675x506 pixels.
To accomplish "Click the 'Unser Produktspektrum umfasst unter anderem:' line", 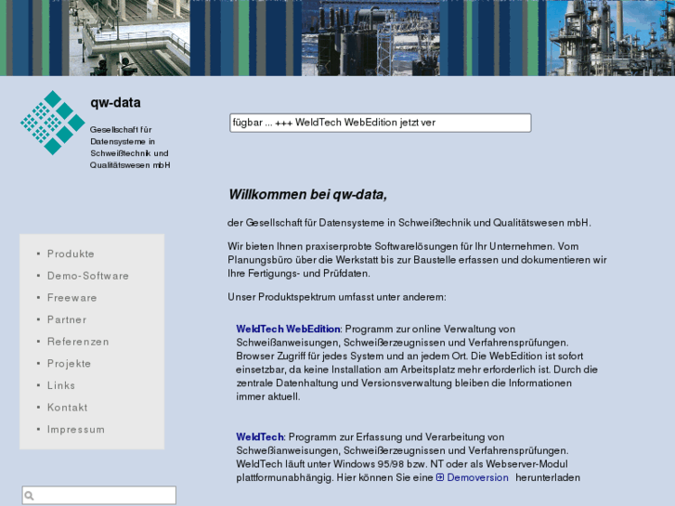I will coord(337,297).
